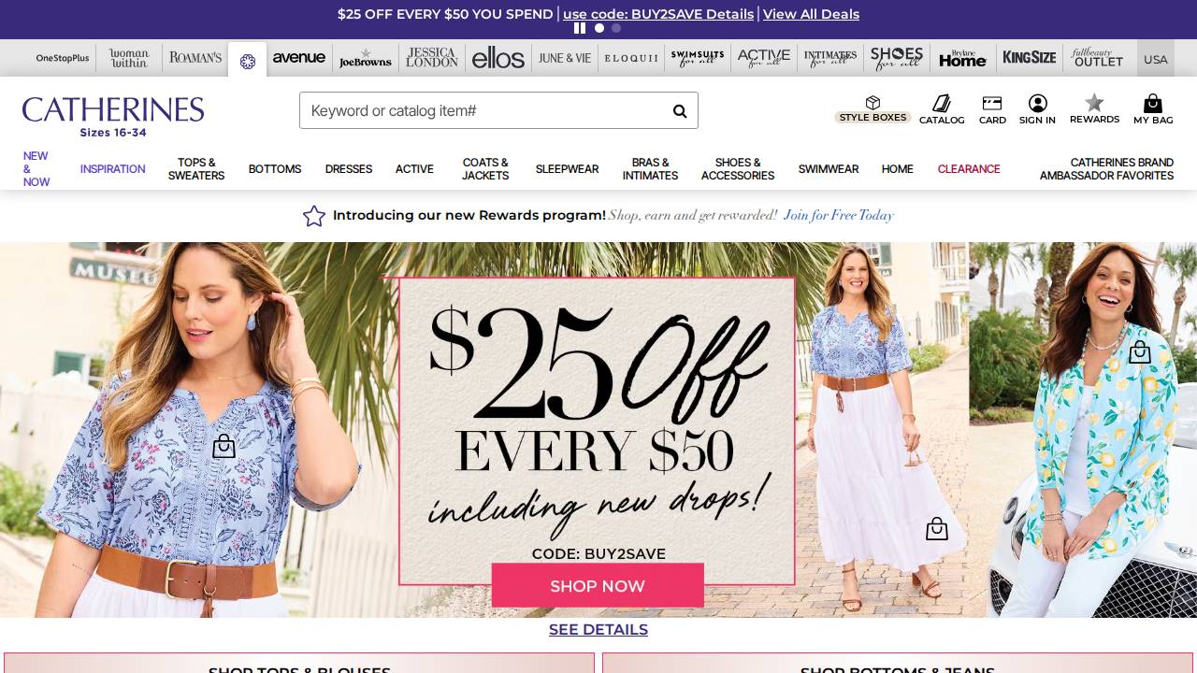Switch to the Woman Within brand tab

tap(129, 58)
